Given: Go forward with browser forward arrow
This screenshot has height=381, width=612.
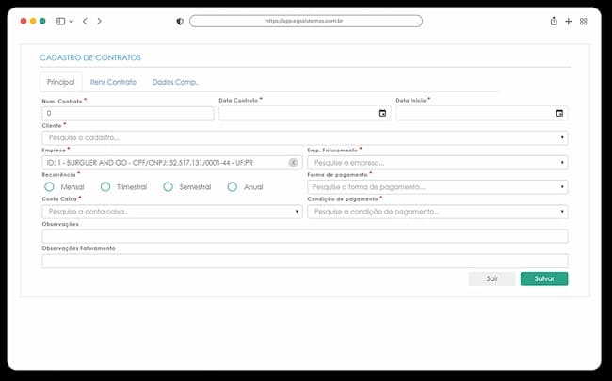Looking at the screenshot, I should point(99,21).
